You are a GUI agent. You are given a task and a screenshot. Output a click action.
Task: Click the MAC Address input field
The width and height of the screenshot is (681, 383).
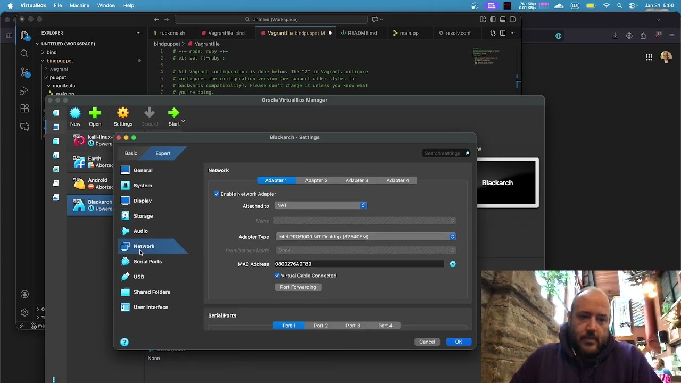coord(359,264)
